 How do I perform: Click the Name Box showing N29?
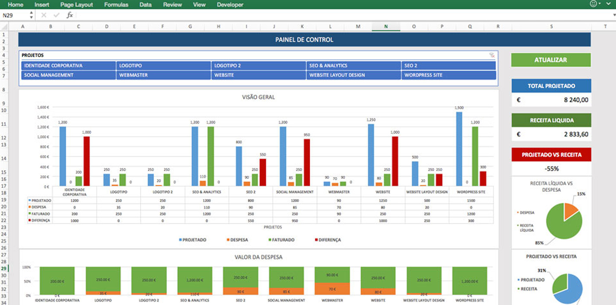pyautogui.click(x=15, y=15)
